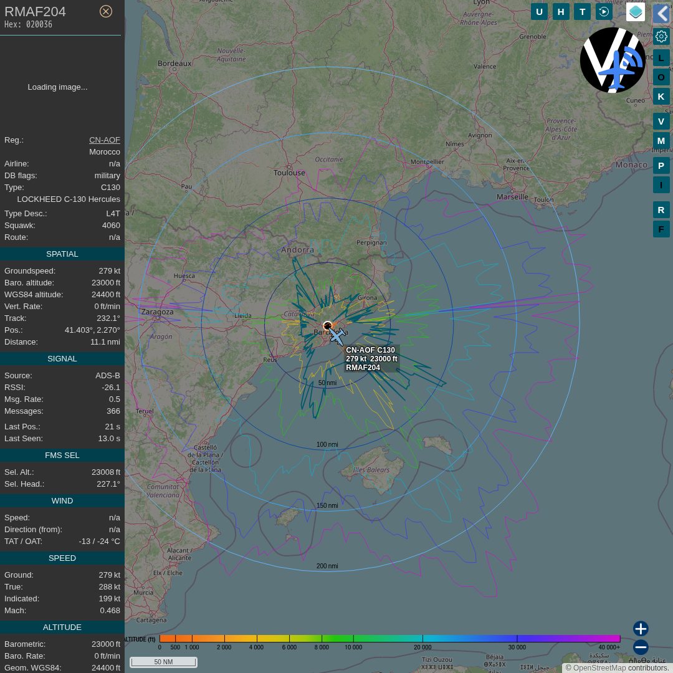673x673 pixels.
Task: Toggle the K sidebar button
Action: pyautogui.click(x=661, y=97)
